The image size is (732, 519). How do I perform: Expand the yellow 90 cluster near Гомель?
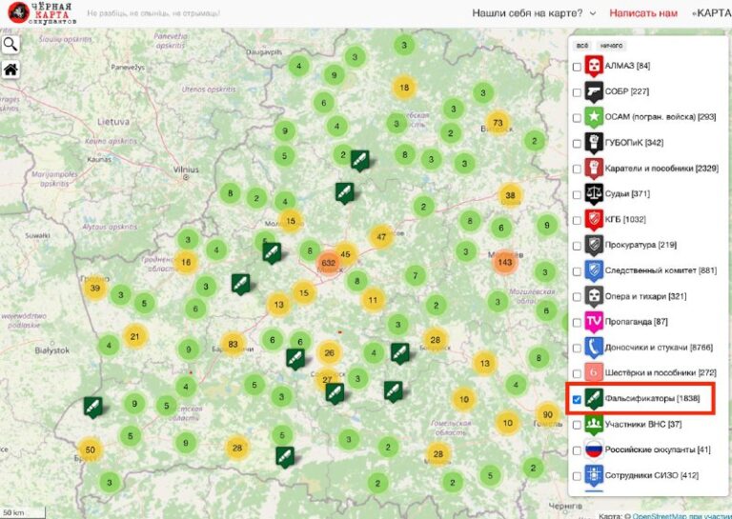(x=548, y=414)
